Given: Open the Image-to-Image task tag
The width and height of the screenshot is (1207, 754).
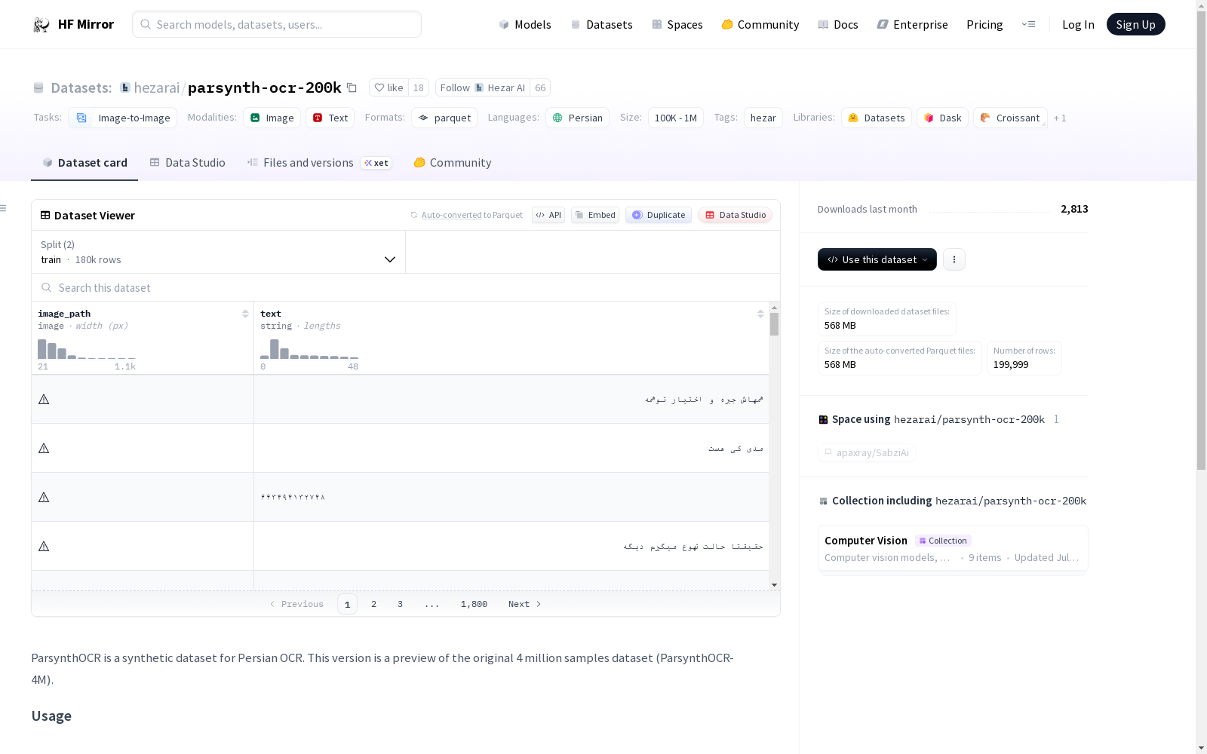Looking at the screenshot, I should pos(123,118).
